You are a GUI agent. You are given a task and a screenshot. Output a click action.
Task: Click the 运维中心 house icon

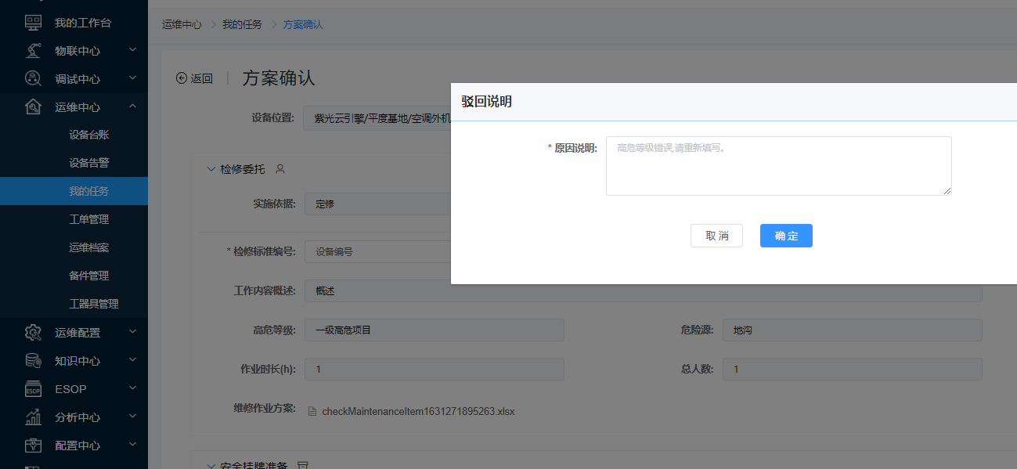[x=33, y=107]
